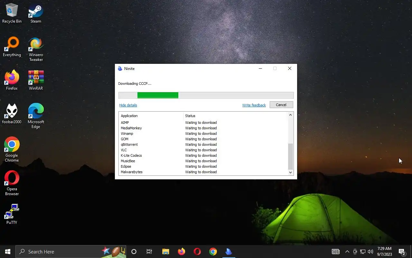Click the scrollbar up arrow in details list
This screenshot has width=412, height=258.
coord(290,115)
